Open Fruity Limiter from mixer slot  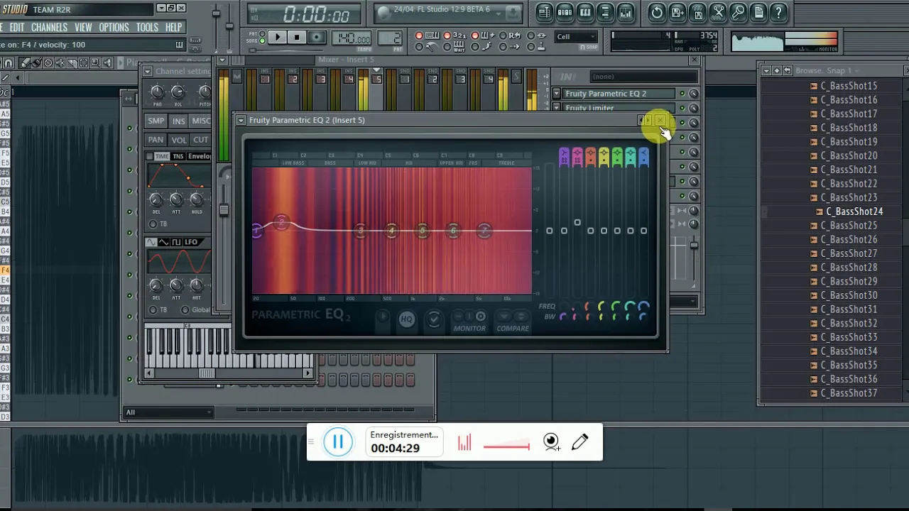pyautogui.click(x=618, y=108)
